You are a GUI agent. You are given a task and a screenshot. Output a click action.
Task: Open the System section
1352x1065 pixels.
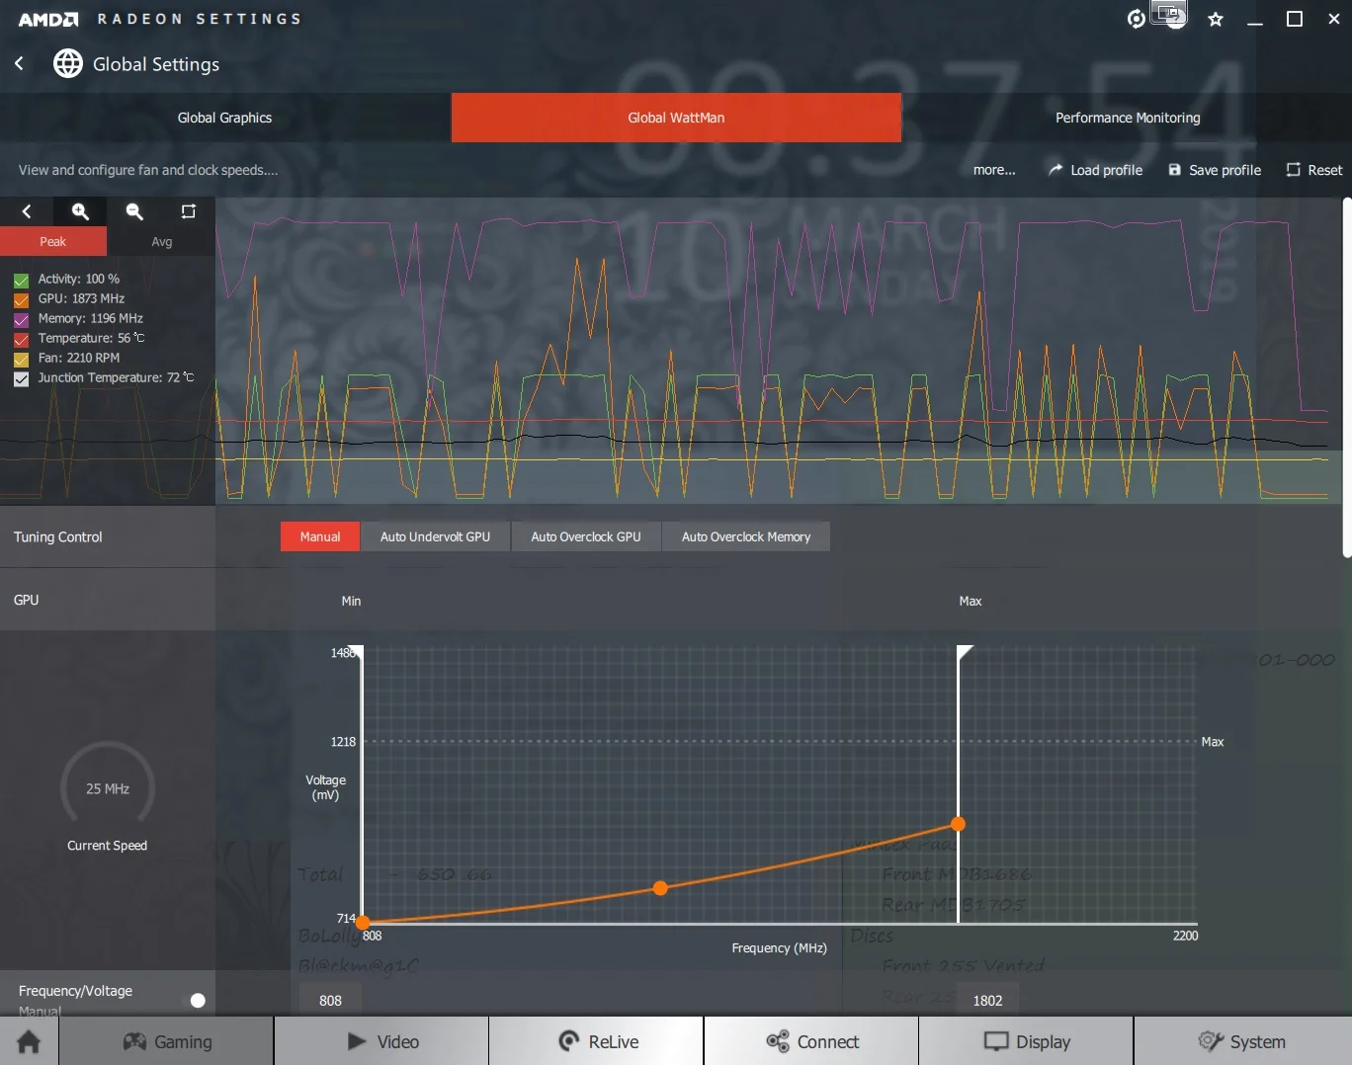1242,1041
